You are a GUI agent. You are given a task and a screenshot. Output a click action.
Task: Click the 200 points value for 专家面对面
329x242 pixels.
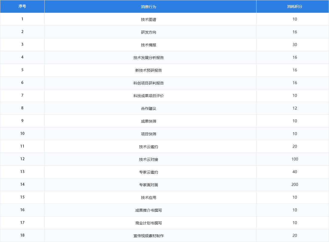coord(295,185)
